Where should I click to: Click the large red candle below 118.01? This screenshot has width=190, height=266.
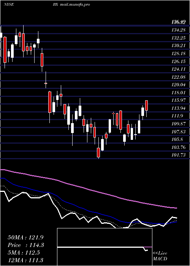click(x=49, y=102)
